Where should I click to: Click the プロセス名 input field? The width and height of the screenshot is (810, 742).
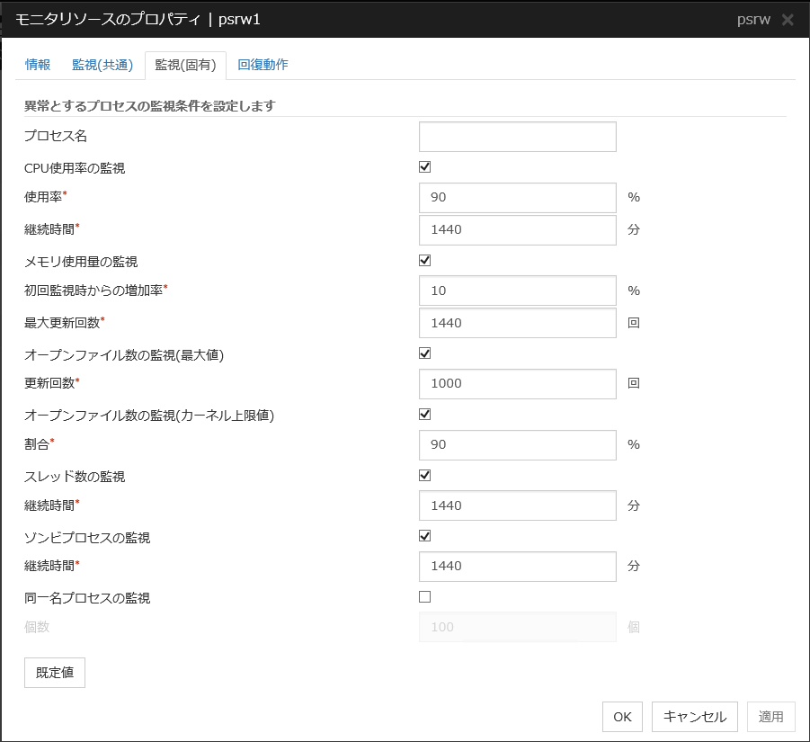517,136
